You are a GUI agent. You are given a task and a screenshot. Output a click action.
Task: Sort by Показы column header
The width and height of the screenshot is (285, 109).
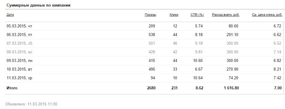click(x=150, y=15)
